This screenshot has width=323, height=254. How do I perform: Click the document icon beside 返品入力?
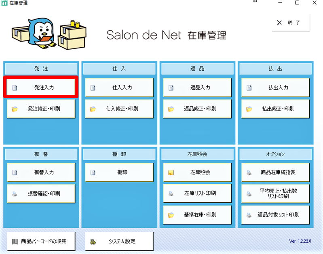pyautogui.click(x=171, y=88)
